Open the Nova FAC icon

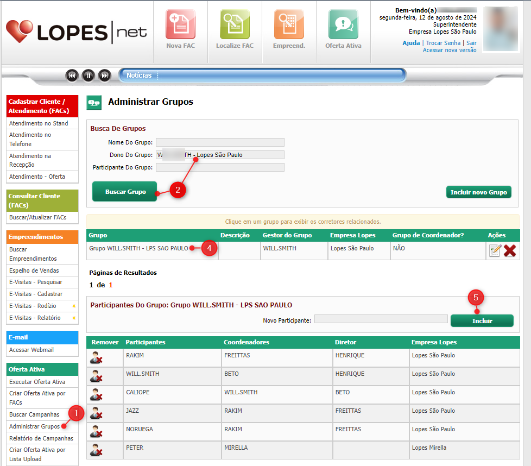tap(180, 24)
